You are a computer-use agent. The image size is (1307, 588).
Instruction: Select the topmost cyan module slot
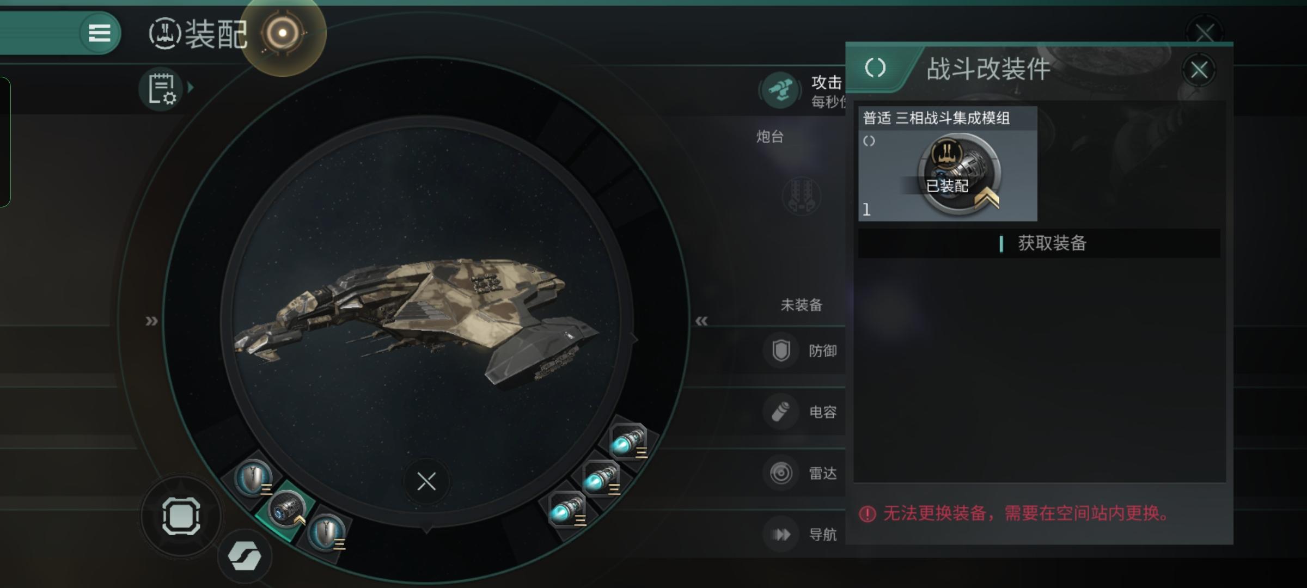coord(628,441)
